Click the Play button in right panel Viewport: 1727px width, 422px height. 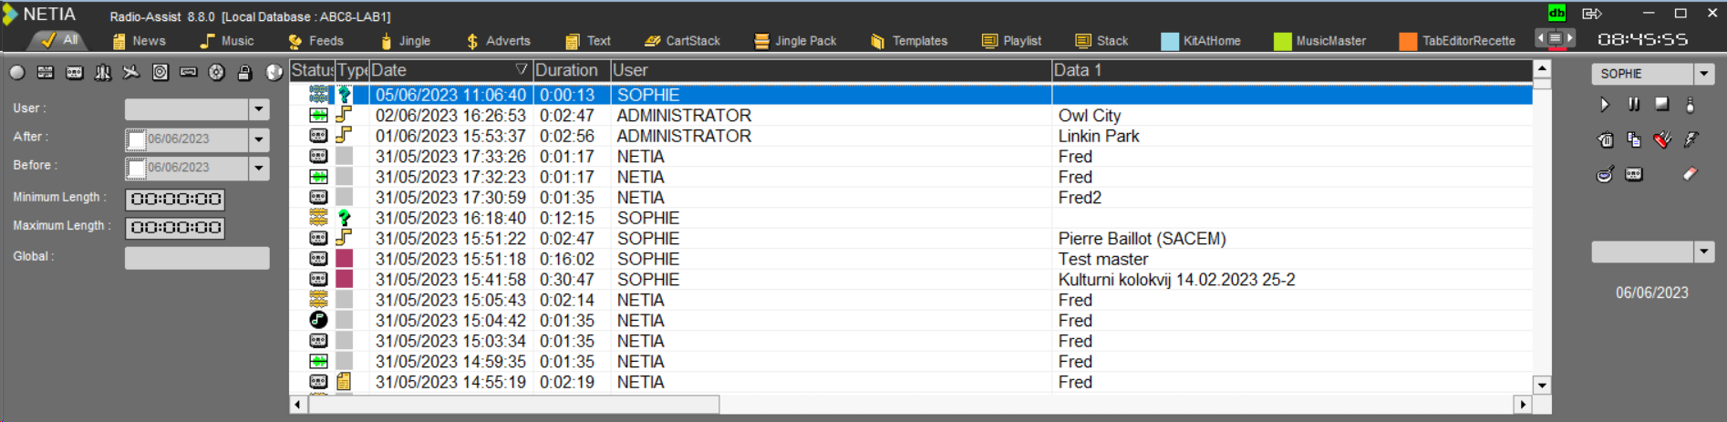click(x=1605, y=105)
